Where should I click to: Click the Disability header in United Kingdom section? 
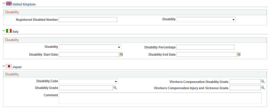pyautogui.click(x=12, y=12)
